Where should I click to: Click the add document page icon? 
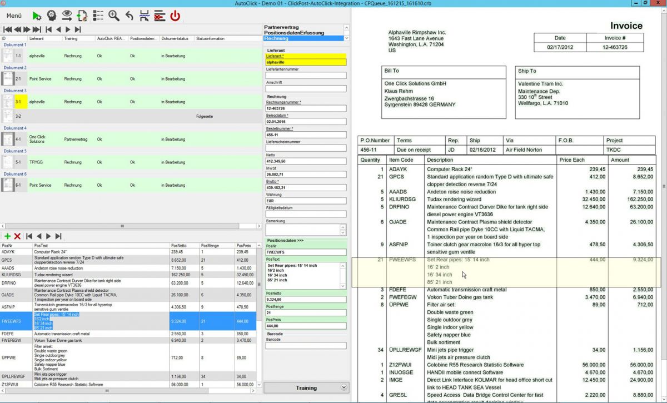point(82,16)
